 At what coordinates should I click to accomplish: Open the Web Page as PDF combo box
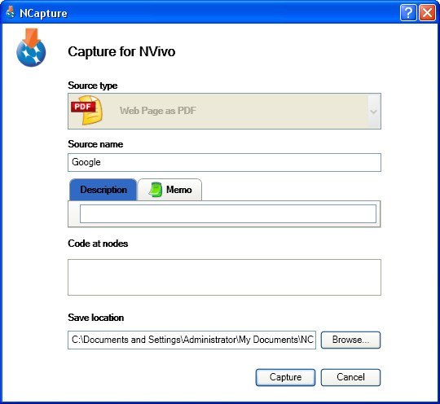coord(224,111)
